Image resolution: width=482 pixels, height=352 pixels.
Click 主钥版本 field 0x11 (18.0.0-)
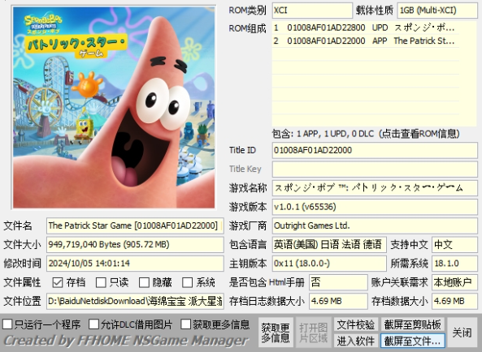click(x=329, y=264)
